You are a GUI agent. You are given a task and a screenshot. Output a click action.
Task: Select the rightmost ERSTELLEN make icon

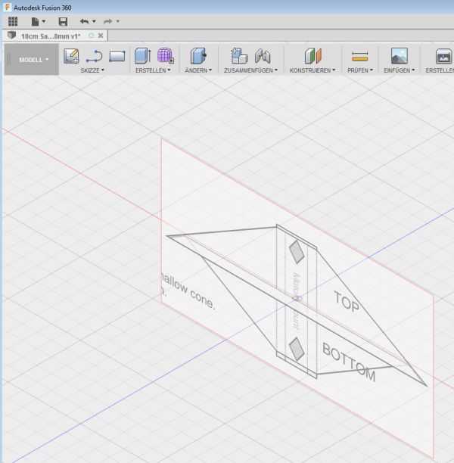(444, 56)
